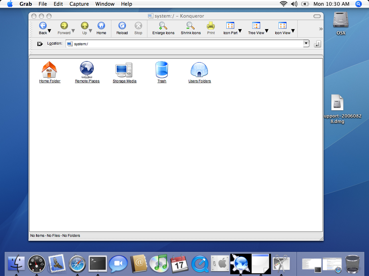
Task: Open the Location history dropdown
Action: [306, 43]
